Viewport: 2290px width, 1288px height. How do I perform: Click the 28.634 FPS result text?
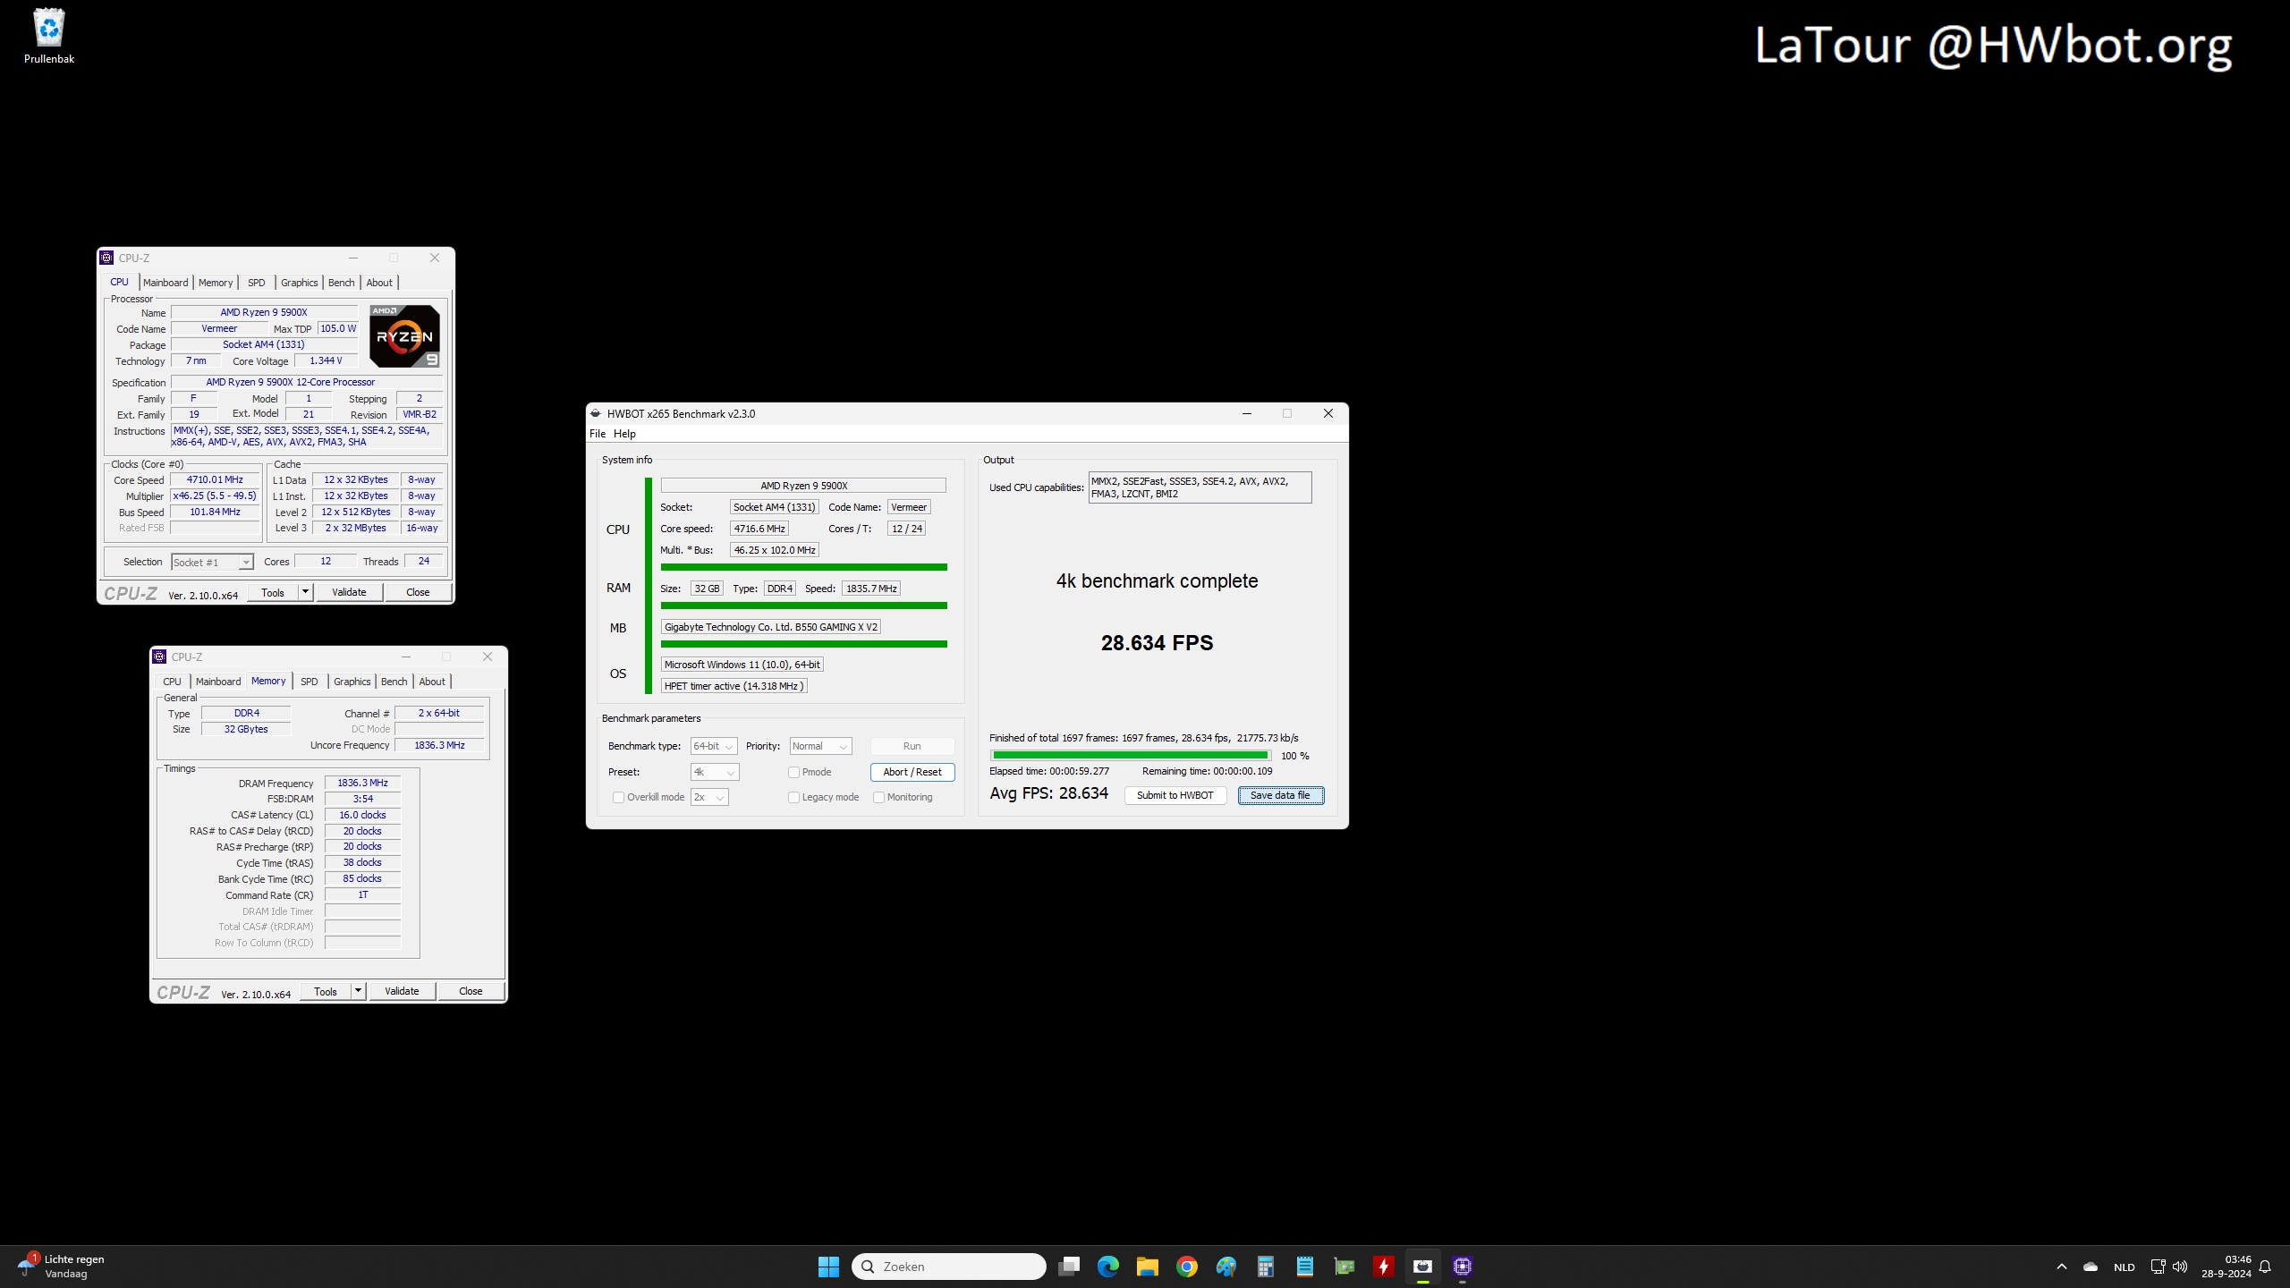pyautogui.click(x=1157, y=643)
